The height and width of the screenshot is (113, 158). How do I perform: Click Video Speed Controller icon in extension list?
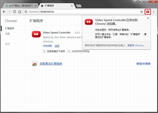[36, 34]
